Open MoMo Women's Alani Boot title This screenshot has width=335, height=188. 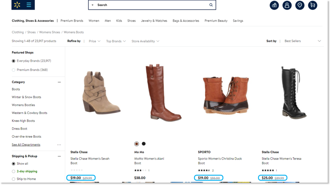tap(149, 161)
